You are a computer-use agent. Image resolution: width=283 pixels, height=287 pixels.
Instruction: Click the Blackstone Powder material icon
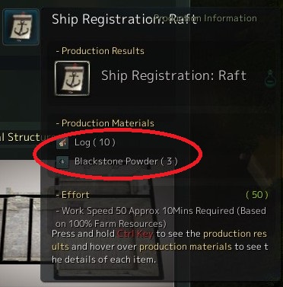click(62, 162)
